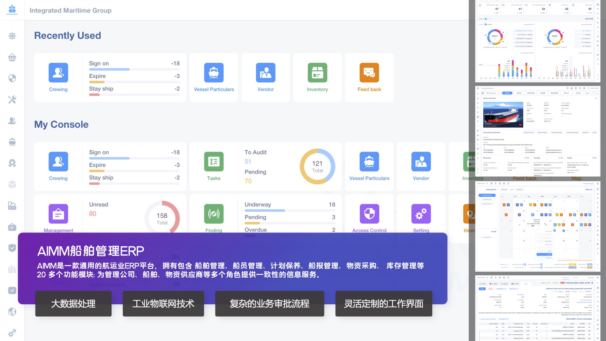The height and width of the screenshot is (341, 606).
Task: Click the Overdue row under Finding
Action: 290,230
